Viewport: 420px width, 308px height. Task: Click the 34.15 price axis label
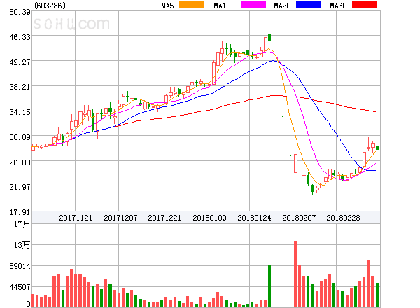tap(20, 112)
